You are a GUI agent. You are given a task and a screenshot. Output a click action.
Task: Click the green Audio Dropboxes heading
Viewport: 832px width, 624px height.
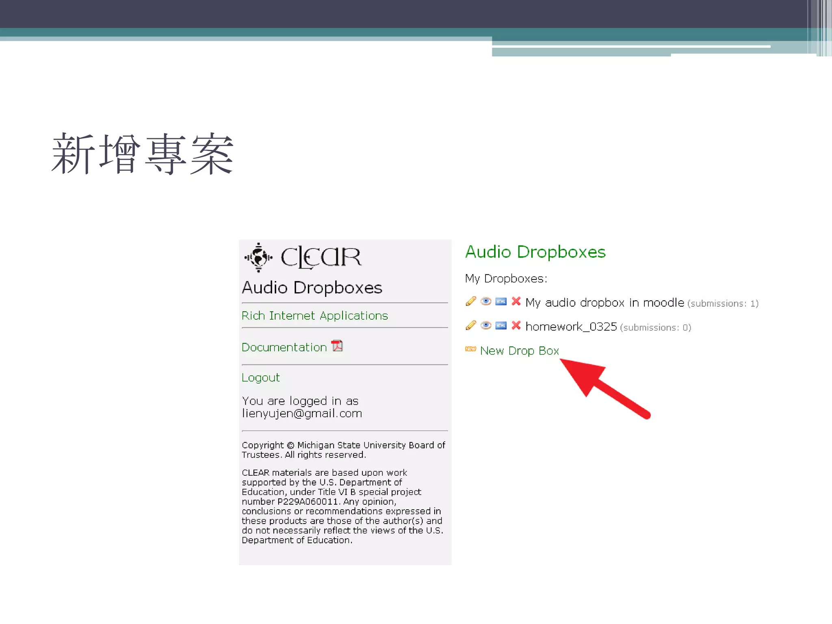pos(535,252)
